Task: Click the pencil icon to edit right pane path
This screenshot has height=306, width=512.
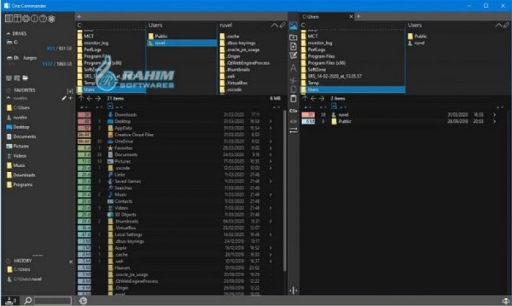Action: (x=506, y=25)
